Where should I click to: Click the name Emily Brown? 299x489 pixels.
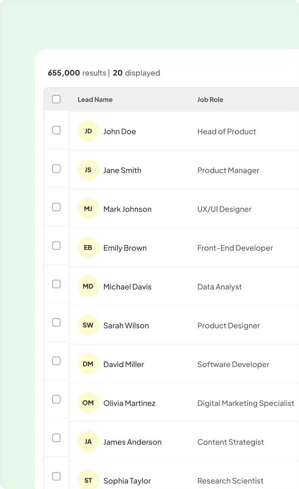(125, 248)
